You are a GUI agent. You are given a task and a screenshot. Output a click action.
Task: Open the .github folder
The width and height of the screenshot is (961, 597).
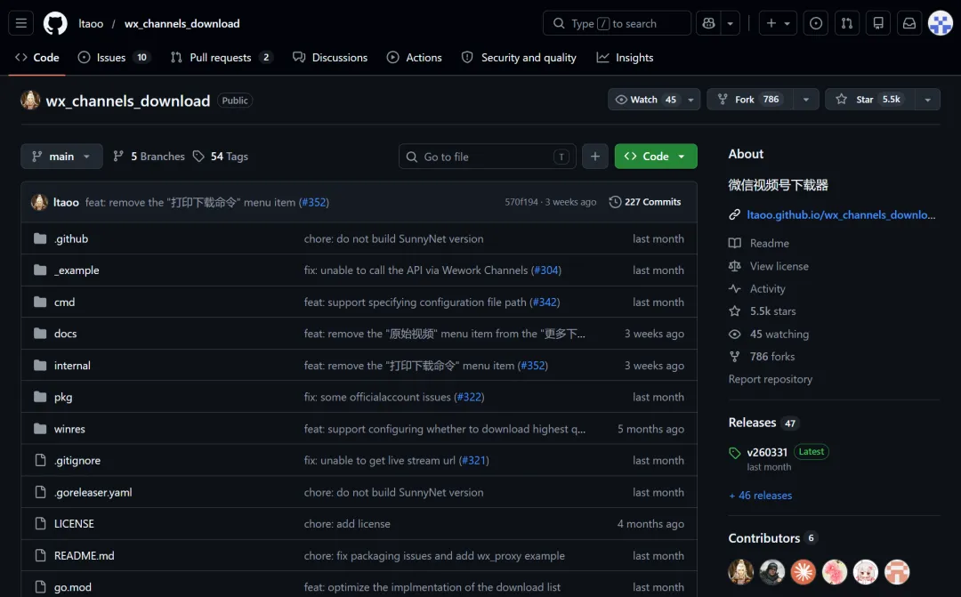coord(71,239)
